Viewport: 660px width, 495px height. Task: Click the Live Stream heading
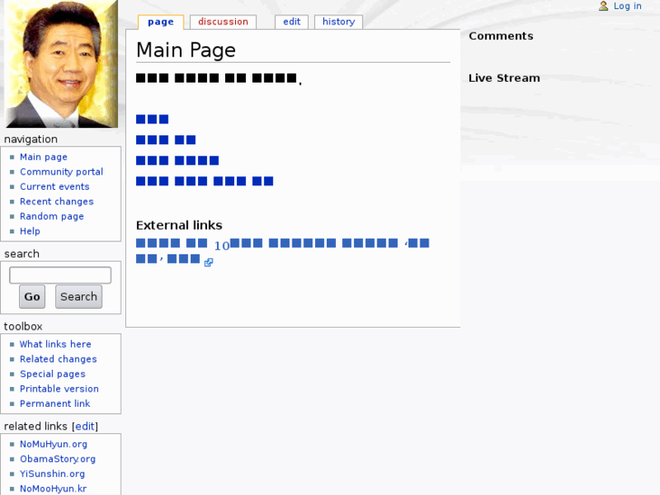coord(504,78)
